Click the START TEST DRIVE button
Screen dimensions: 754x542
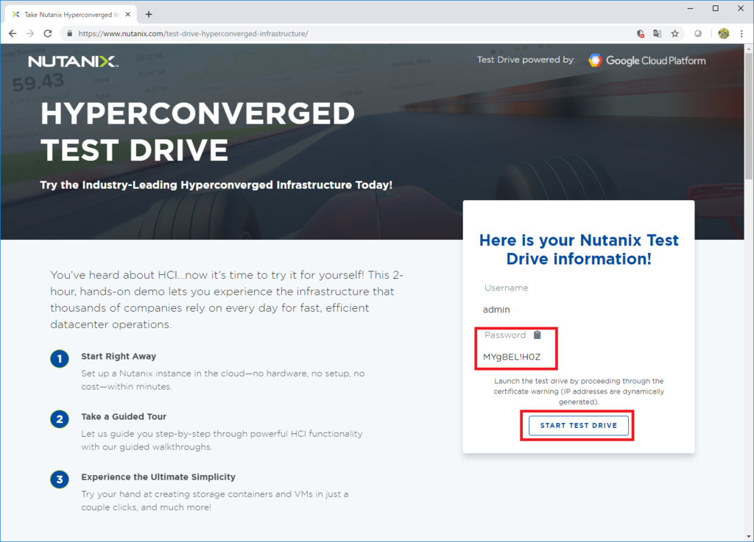click(x=579, y=425)
